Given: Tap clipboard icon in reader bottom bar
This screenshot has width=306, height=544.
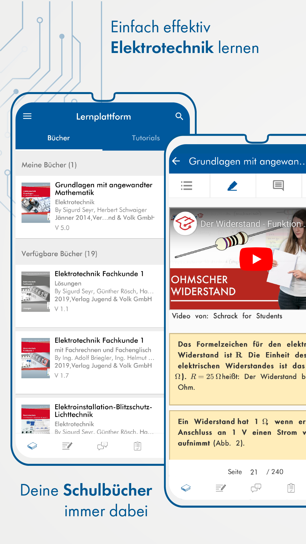Looking at the screenshot, I should tap(291, 488).
